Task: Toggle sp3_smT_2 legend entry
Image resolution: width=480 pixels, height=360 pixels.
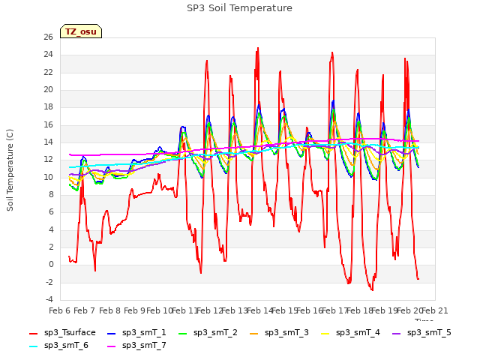Action: [208, 332]
